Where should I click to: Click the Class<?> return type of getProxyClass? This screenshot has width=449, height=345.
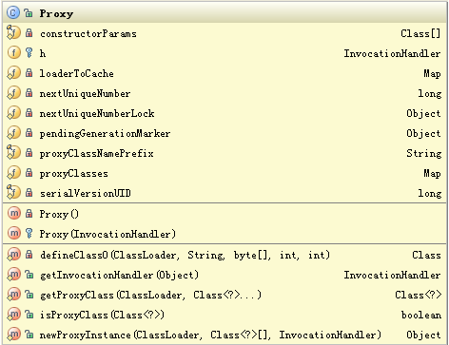pos(418,295)
